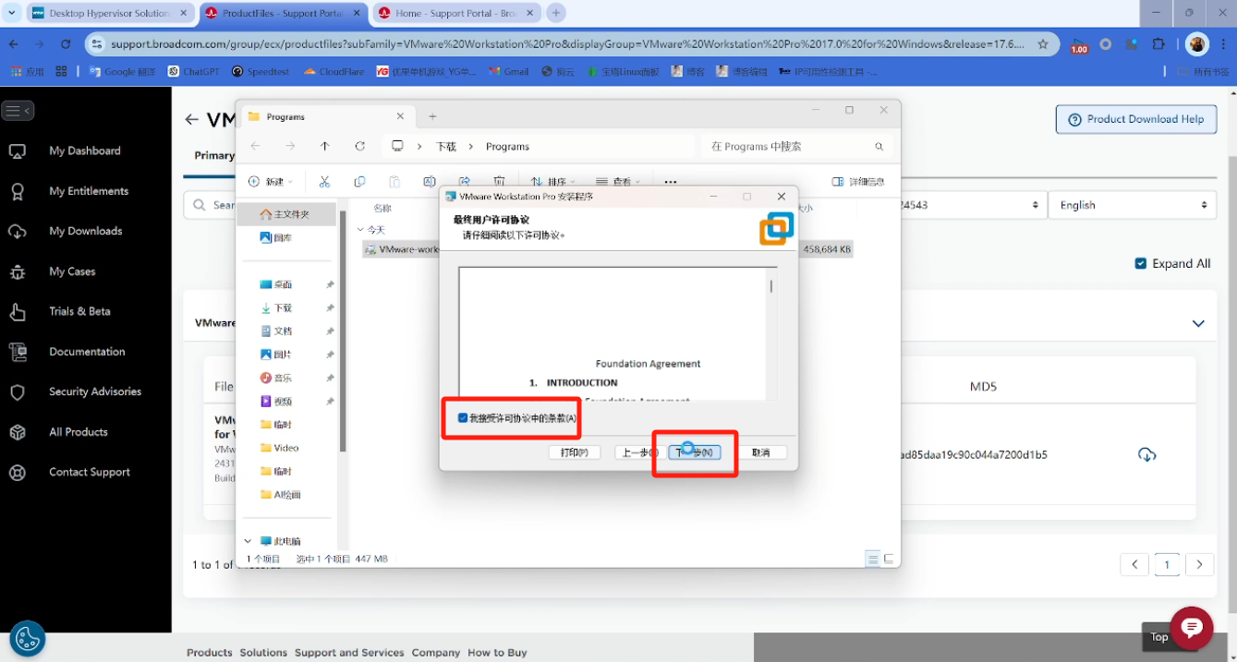Open the cookie settings icon
The width and height of the screenshot is (1237, 662).
click(28, 638)
